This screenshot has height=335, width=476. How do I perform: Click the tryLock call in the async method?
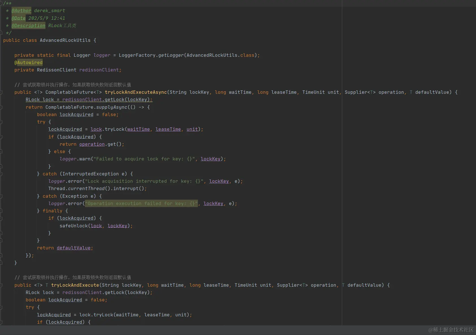pyautogui.click(x=115, y=129)
